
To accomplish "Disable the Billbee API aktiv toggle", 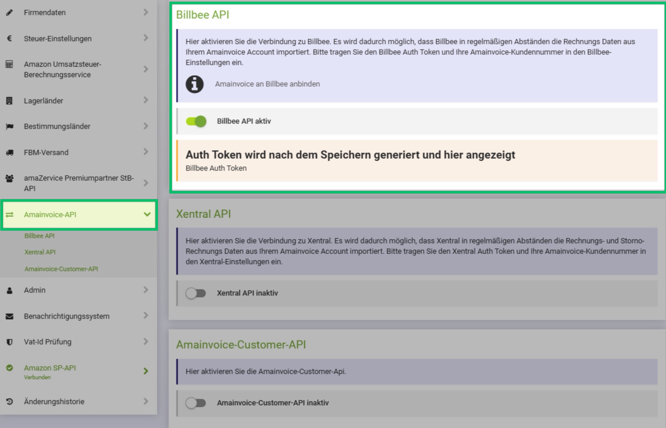I will (196, 121).
